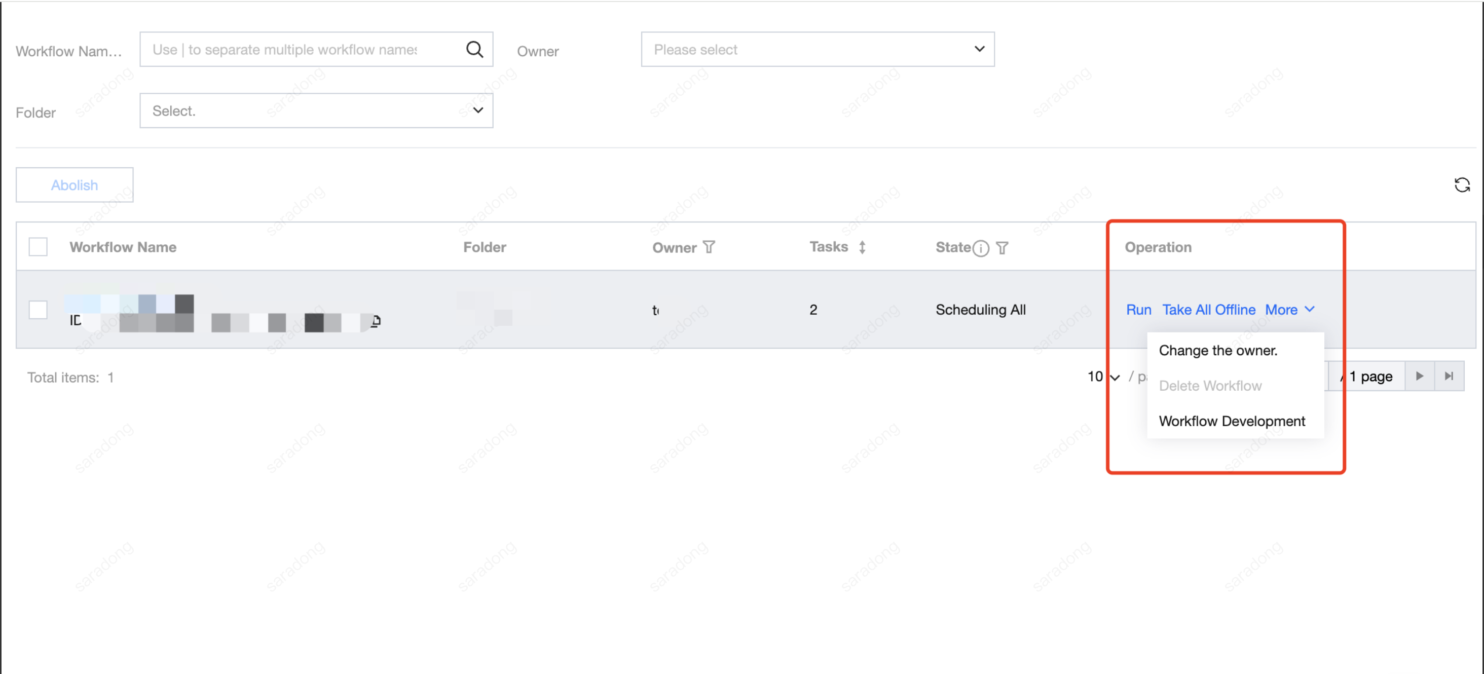The image size is (1484, 674).
Task: Click the refresh table icon
Action: coord(1462,185)
